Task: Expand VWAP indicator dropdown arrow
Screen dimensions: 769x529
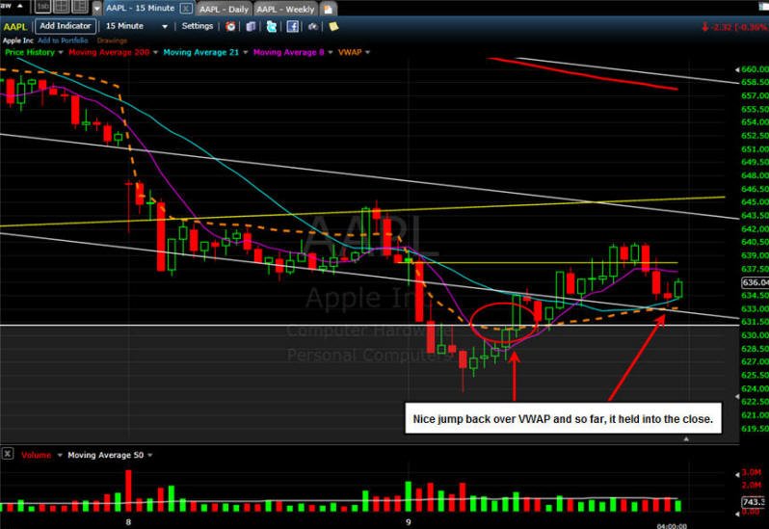Action: click(367, 52)
